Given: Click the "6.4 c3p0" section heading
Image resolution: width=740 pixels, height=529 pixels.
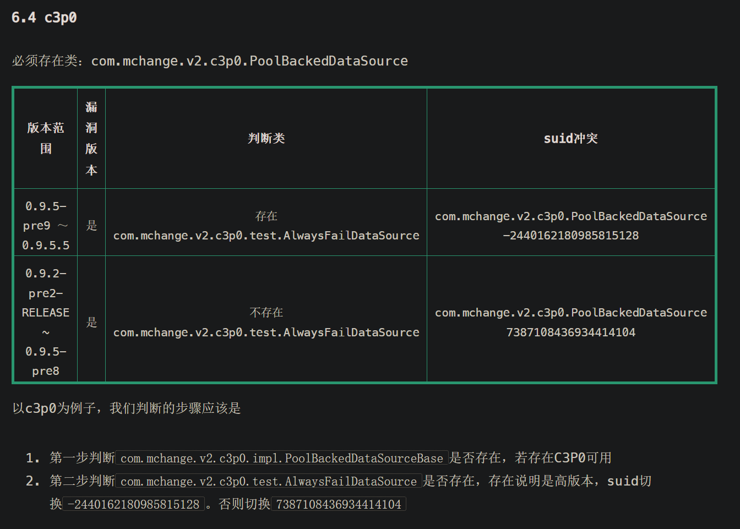Looking at the screenshot, I should tap(44, 18).
